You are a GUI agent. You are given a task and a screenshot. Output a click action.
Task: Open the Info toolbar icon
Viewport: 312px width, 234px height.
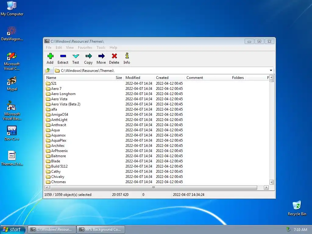(127, 56)
